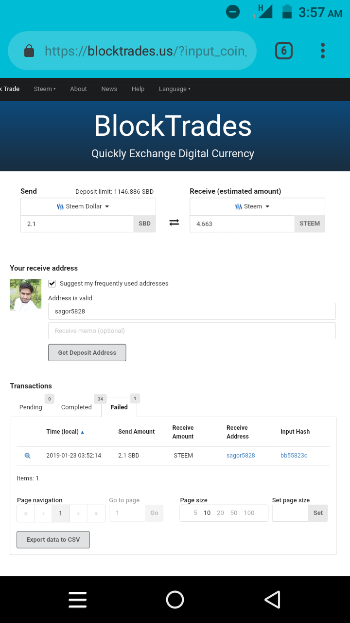Check the battery status icon

click(x=287, y=12)
